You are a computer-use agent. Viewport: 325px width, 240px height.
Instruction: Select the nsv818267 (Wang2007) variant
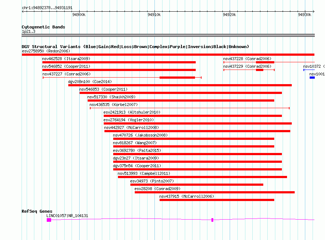pyautogui.click(x=194, y=146)
